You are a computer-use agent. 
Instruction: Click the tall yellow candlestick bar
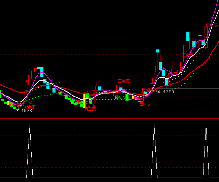84,100
